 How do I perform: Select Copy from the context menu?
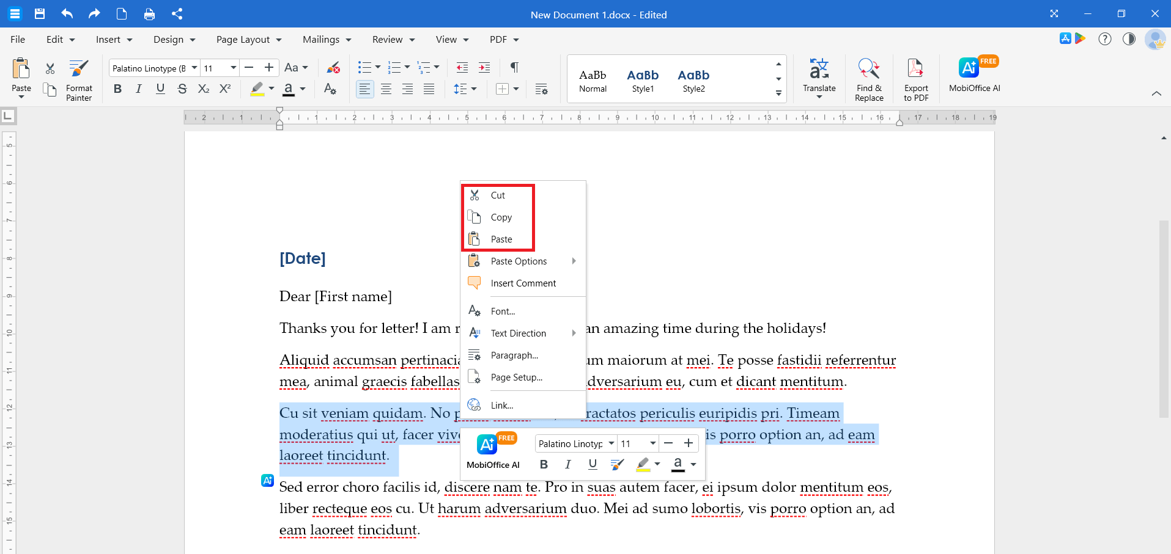pyautogui.click(x=501, y=217)
